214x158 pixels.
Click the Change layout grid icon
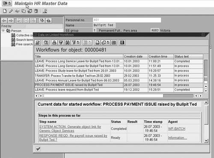pyautogui.click(x=114, y=43)
